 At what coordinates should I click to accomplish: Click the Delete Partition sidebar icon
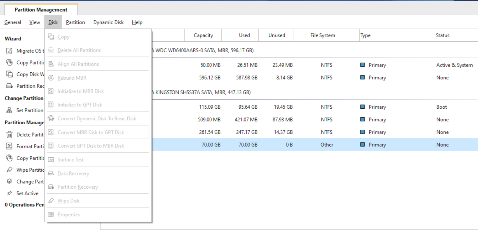[9, 134]
